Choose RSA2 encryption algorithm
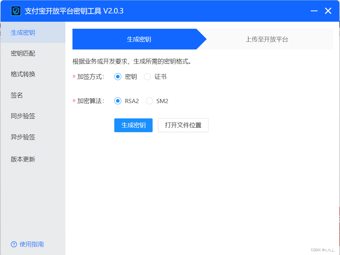This screenshot has width=340, height=255. (118, 101)
